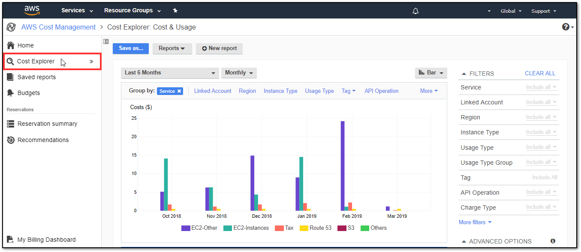The image size is (581, 252).
Task: Click the AWS logo
Action: (32, 10)
